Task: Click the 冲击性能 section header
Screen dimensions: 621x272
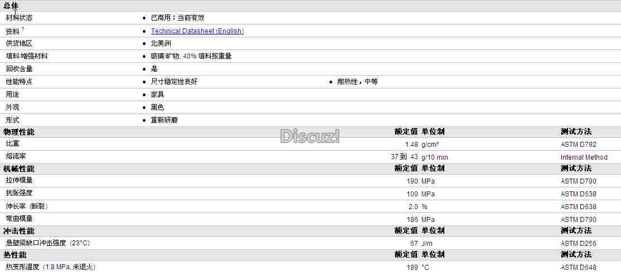Action: pyautogui.click(x=18, y=231)
